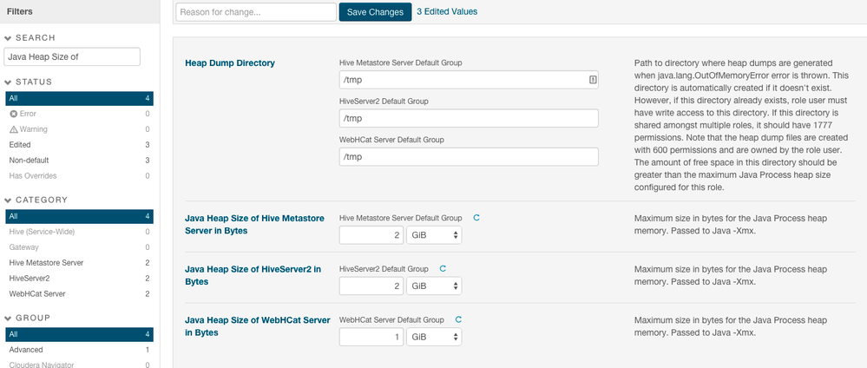Filter by Advanced group

pyautogui.click(x=26, y=350)
